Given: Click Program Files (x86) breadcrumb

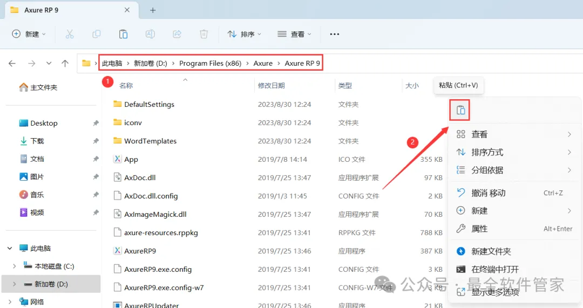Looking at the screenshot, I should click(210, 64).
